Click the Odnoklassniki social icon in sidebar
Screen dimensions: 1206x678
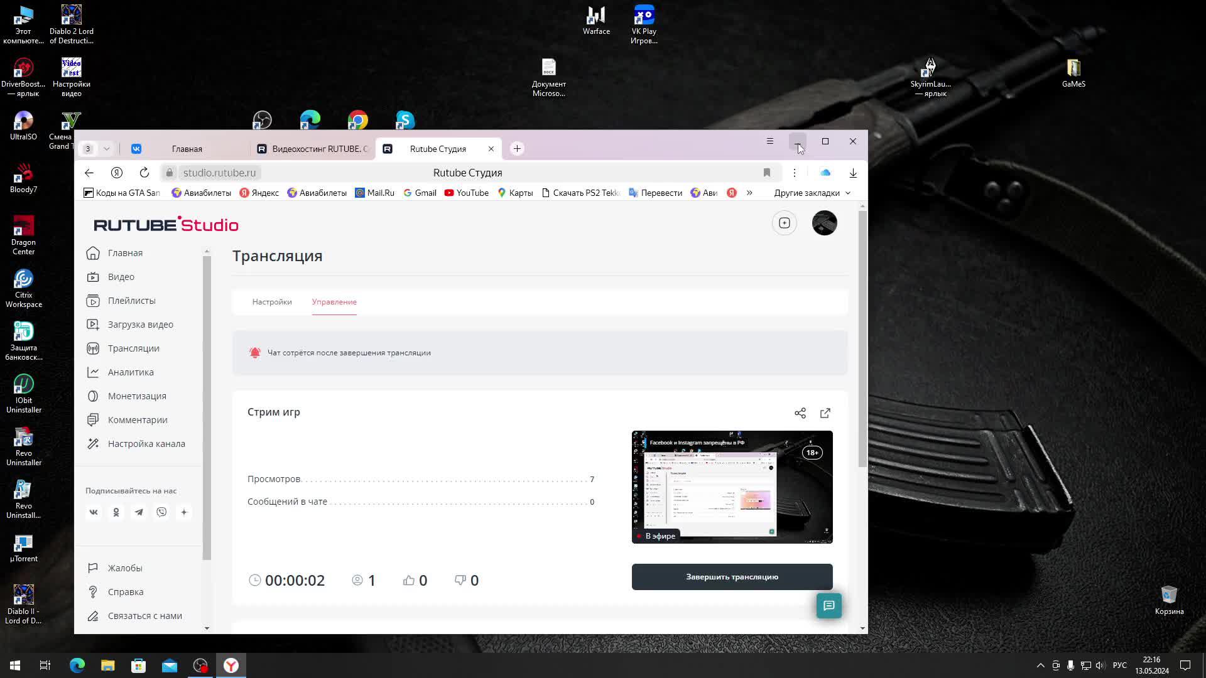(116, 512)
